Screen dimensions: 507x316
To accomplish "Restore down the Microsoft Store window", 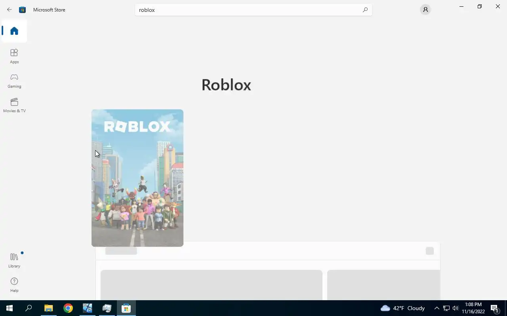I will pyautogui.click(x=480, y=6).
